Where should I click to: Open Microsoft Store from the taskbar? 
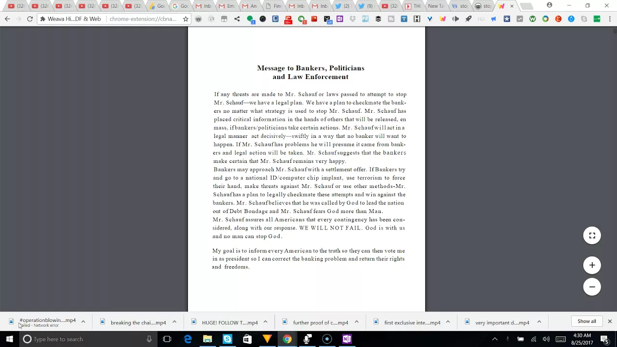(247, 339)
